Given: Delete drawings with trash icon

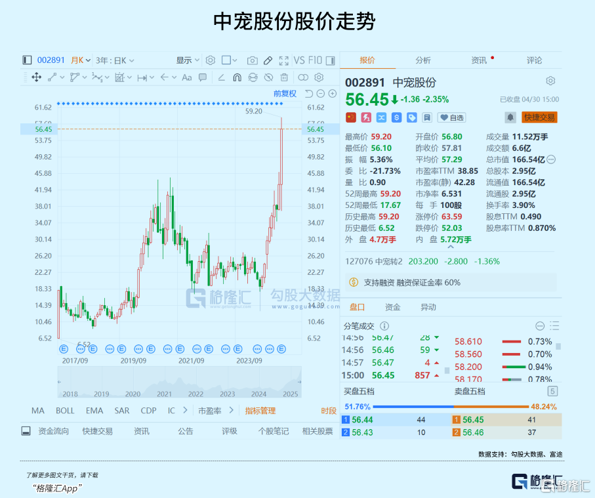Looking at the screenshot, I should pos(284,77).
